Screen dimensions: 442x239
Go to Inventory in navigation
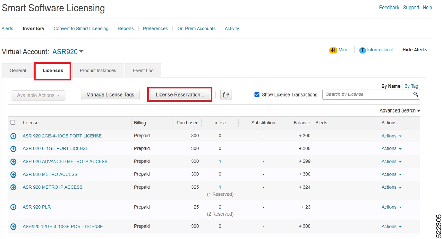click(33, 29)
